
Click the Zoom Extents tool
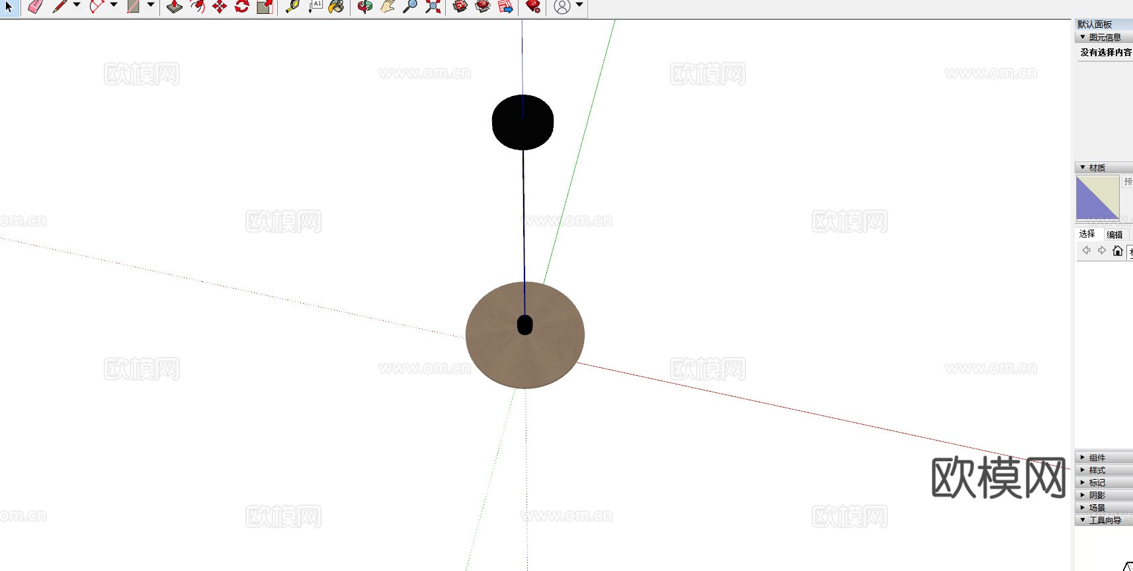click(433, 7)
